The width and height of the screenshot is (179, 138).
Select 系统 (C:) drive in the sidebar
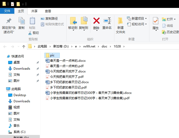tap(17, 132)
